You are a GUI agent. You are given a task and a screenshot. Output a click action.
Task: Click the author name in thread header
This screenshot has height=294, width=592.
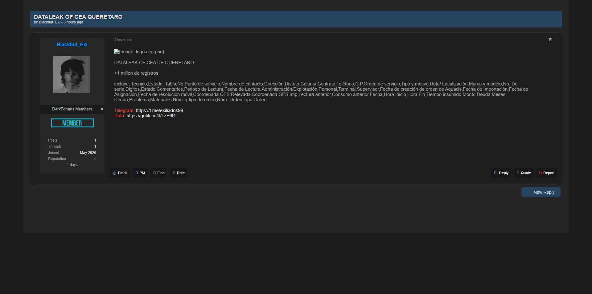50,22
